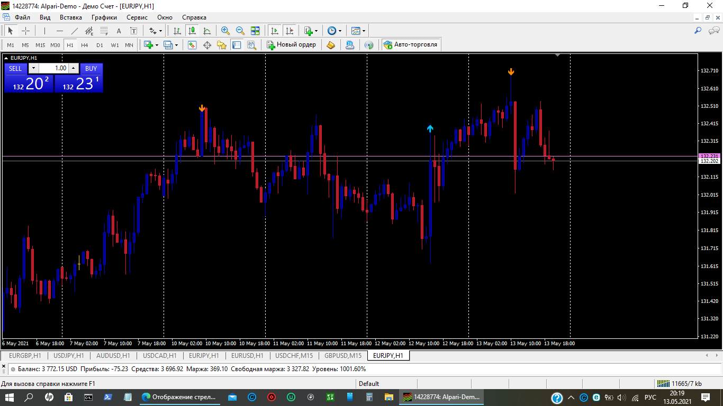Expand the indicators list dropdown arrow
This screenshot has height=406, width=723.
[317, 31]
